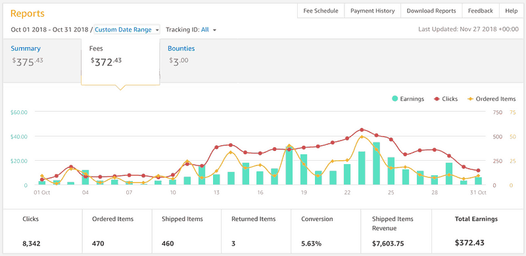Open Payment History
This screenshot has width=526, height=256.
[x=372, y=11]
